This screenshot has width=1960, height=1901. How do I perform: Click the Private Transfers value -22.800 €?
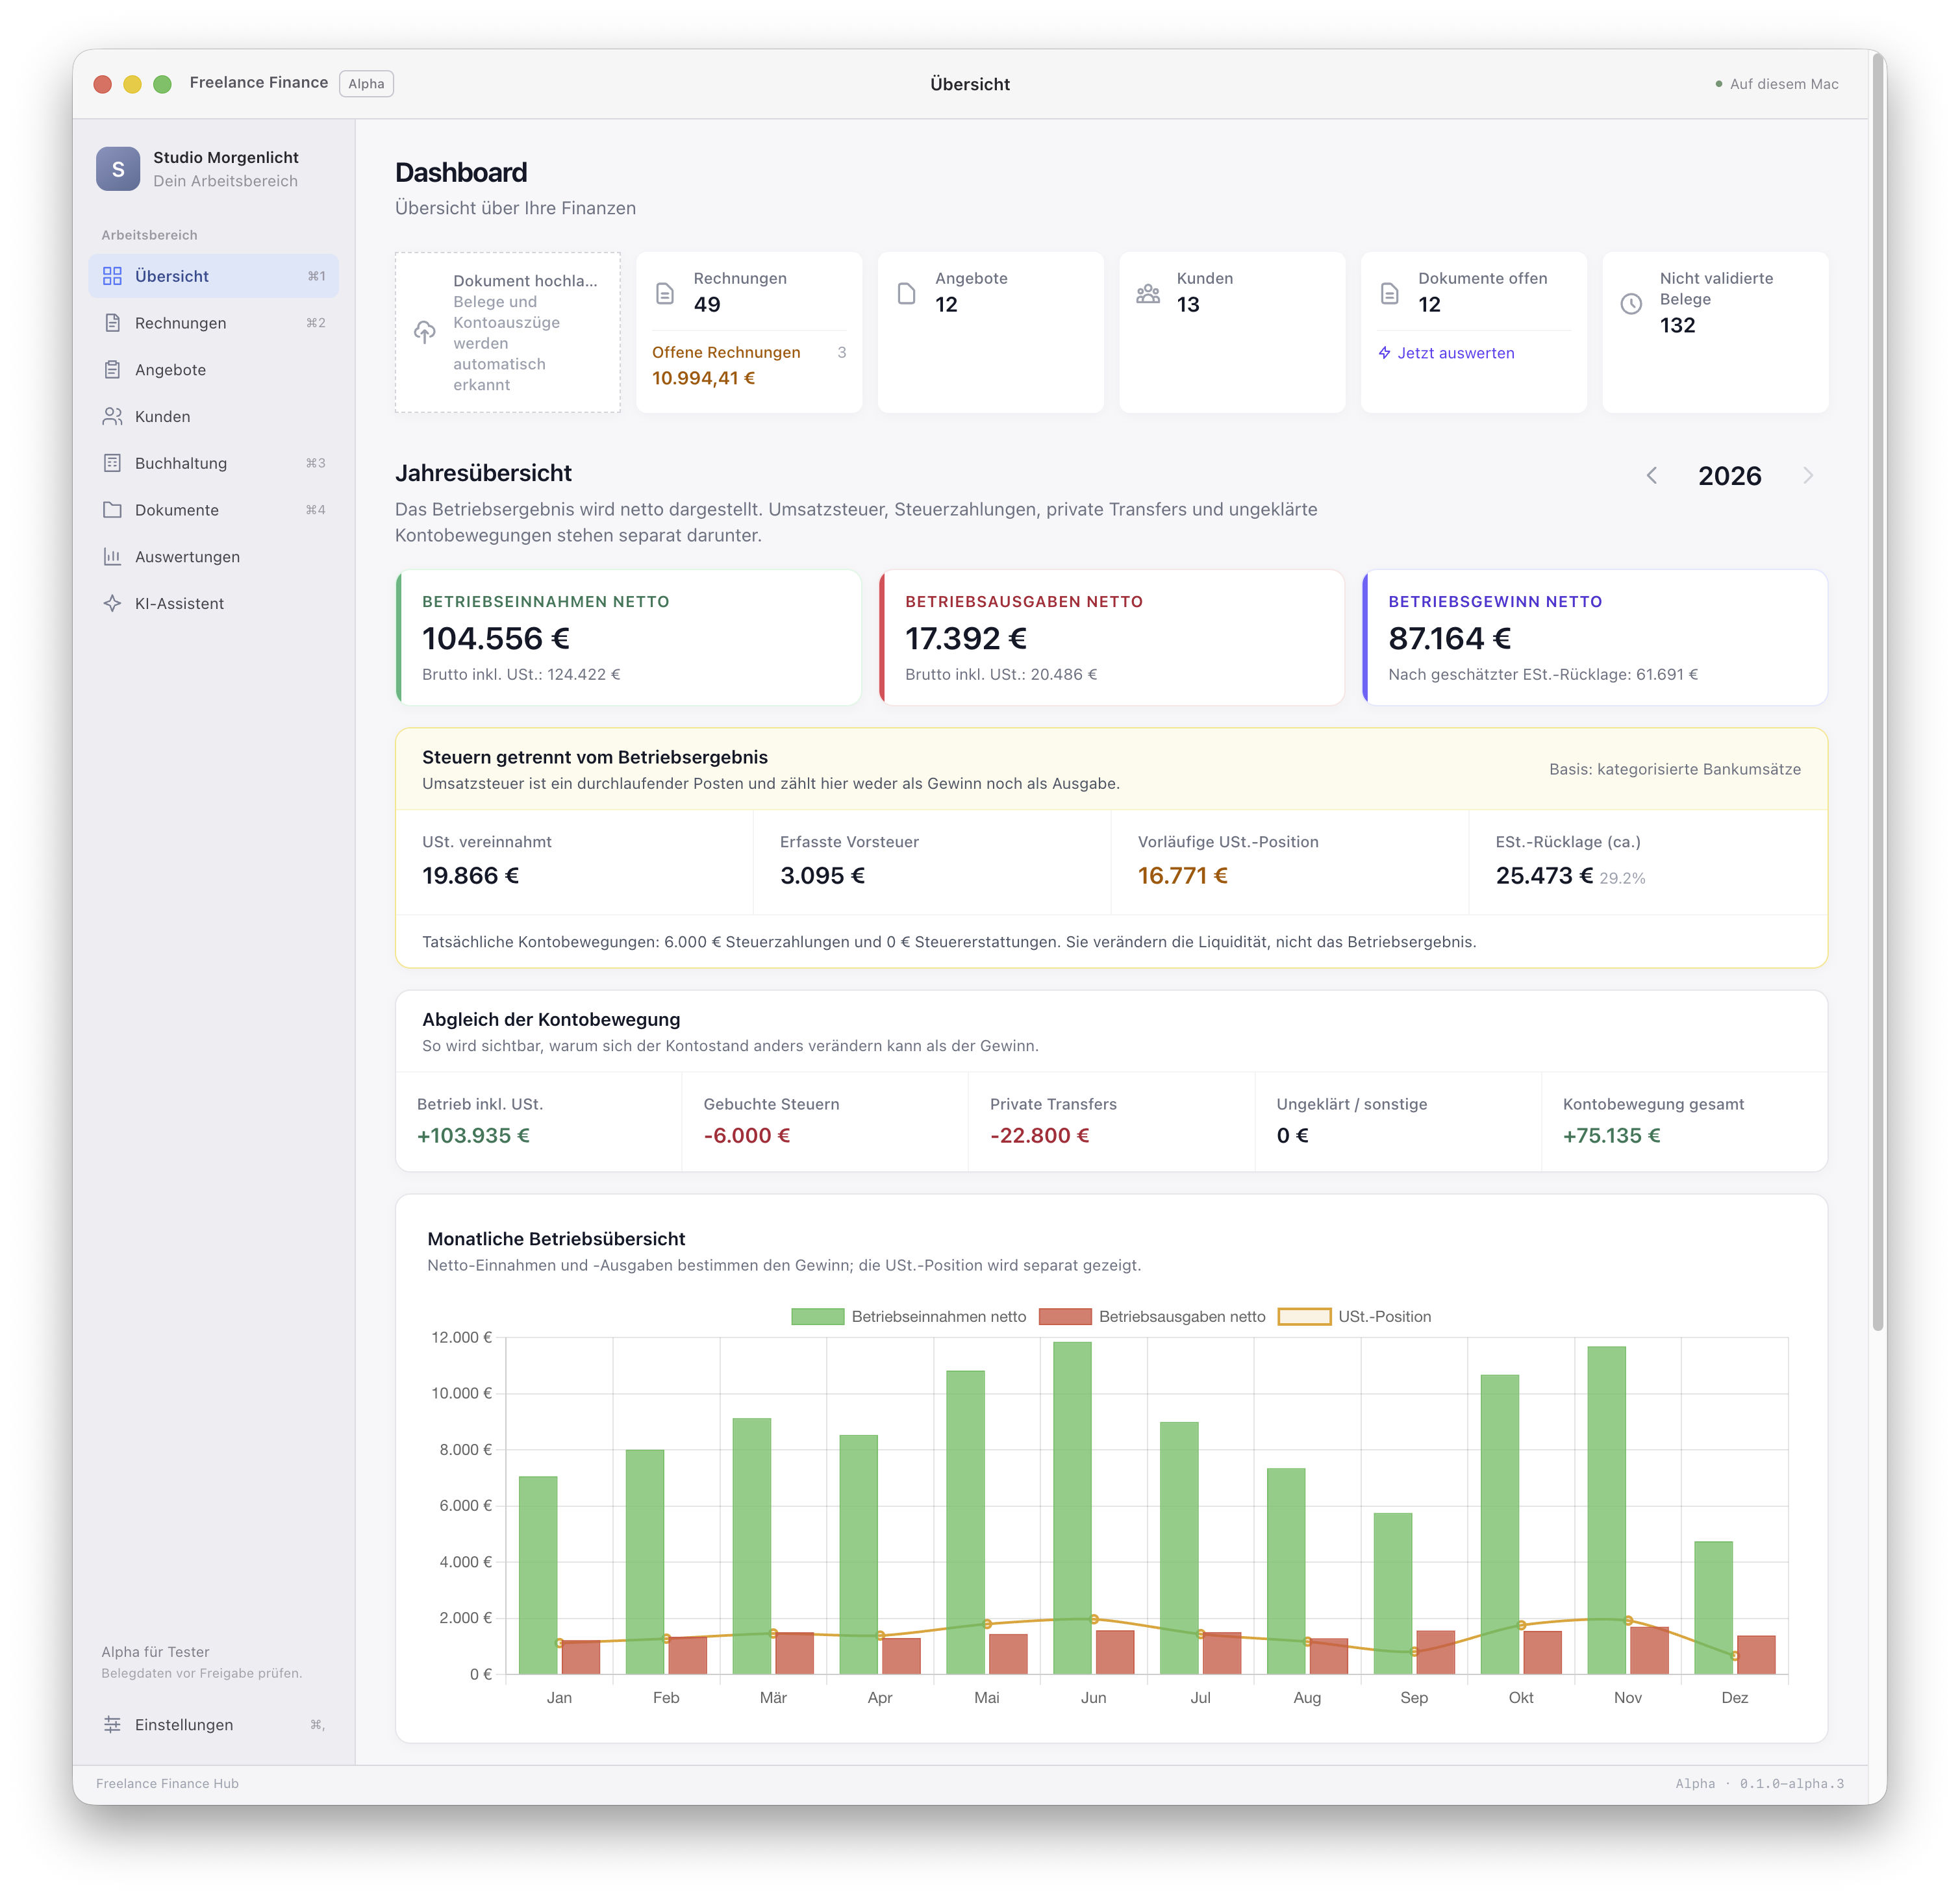coord(1039,1136)
